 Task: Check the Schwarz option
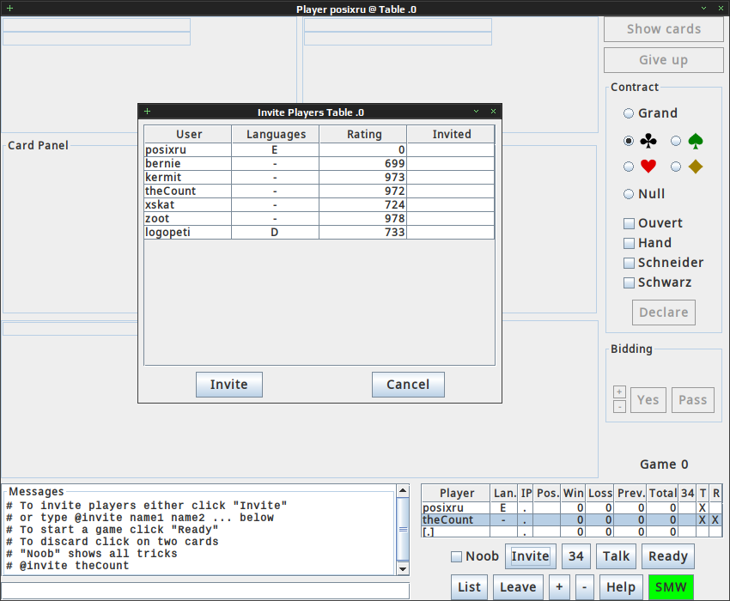click(x=629, y=282)
